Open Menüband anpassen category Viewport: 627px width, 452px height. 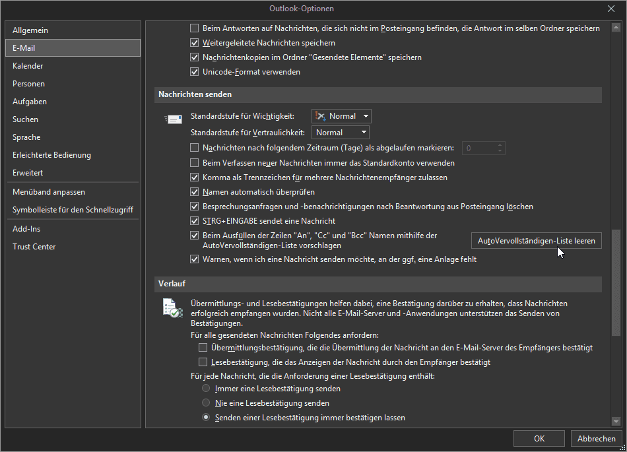73,192
